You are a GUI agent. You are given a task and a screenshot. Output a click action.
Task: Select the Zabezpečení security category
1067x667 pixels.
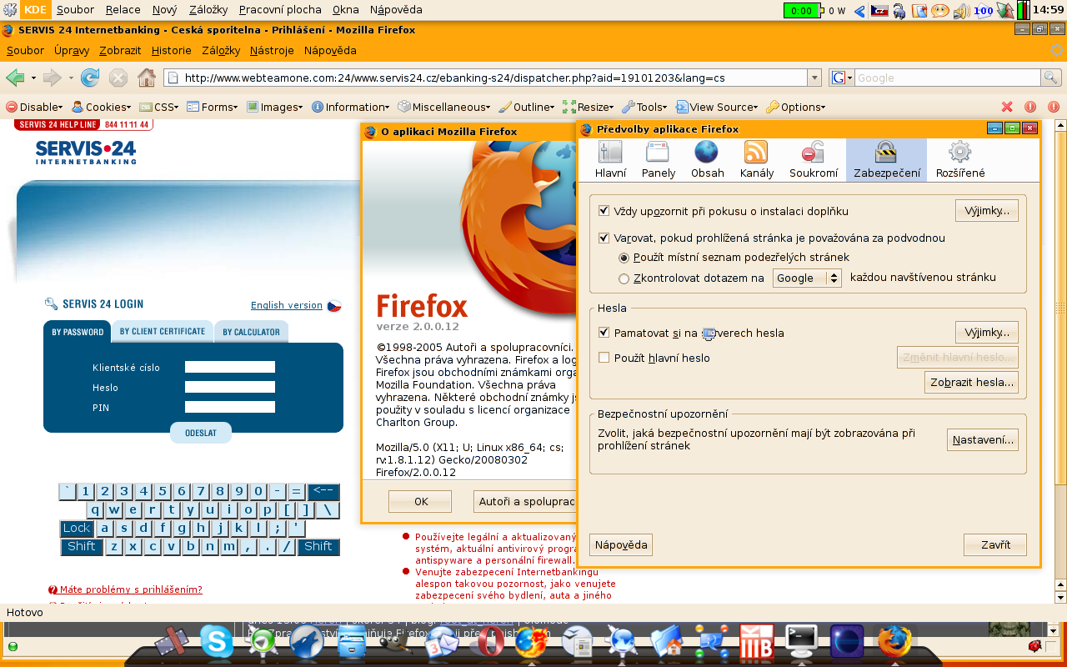coord(886,159)
